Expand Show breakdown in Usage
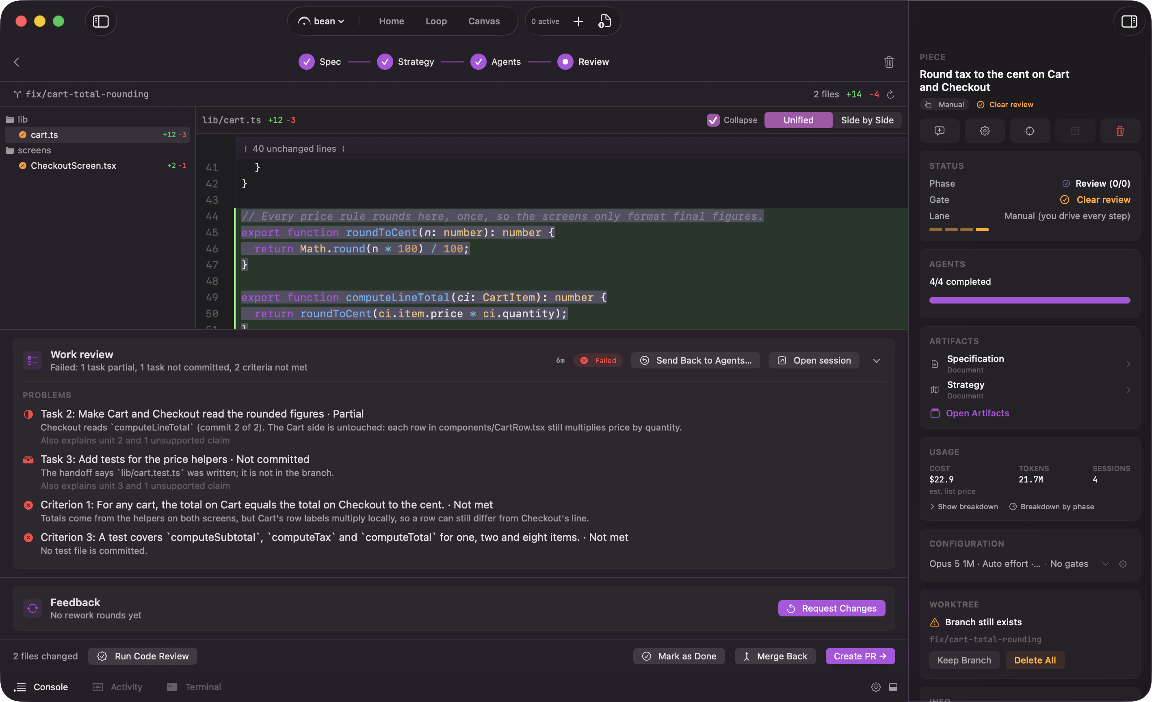Viewport: 1152px width, 702px height. (x=964, y=507)
